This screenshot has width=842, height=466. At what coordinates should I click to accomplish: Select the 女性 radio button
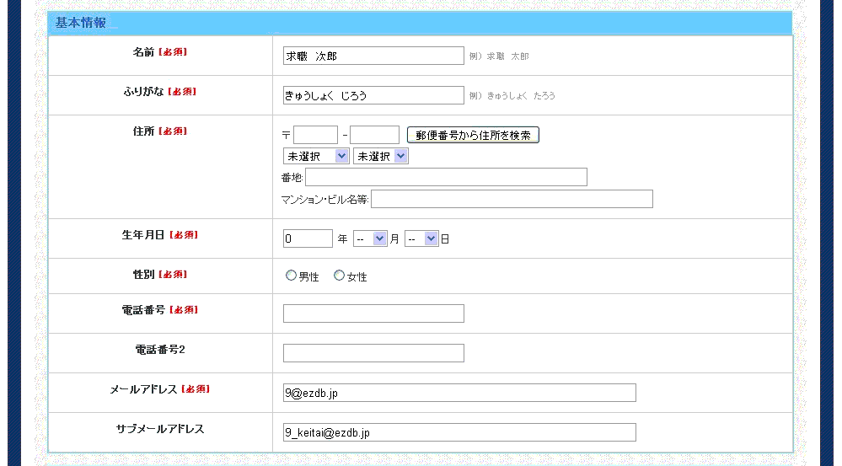[x=340, y=276]
